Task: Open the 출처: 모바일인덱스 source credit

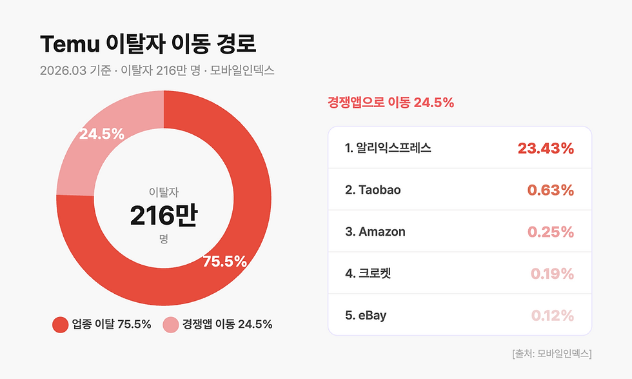Action: point(551,354)
